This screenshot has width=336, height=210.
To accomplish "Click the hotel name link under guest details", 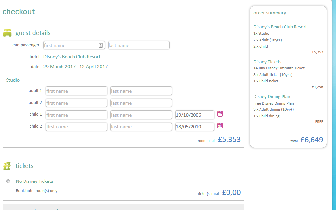I will tap(72, 57).
